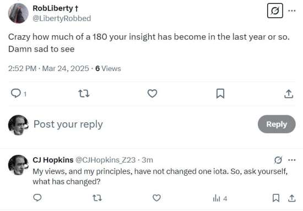This screenshot has height=211, width=303.
Task: Click RobLiberty's profile avatar
Action: [18, 13]
